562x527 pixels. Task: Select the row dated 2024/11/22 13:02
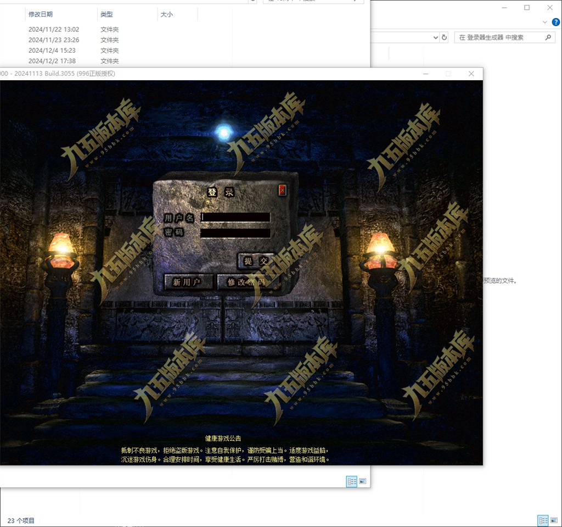click(x=54, y=30)
